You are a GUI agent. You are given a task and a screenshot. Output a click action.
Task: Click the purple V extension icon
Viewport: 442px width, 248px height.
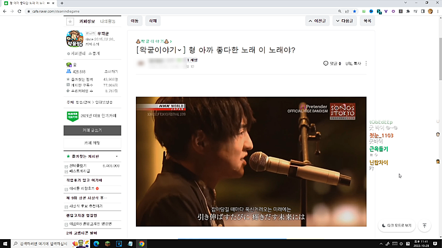[386, 11]
